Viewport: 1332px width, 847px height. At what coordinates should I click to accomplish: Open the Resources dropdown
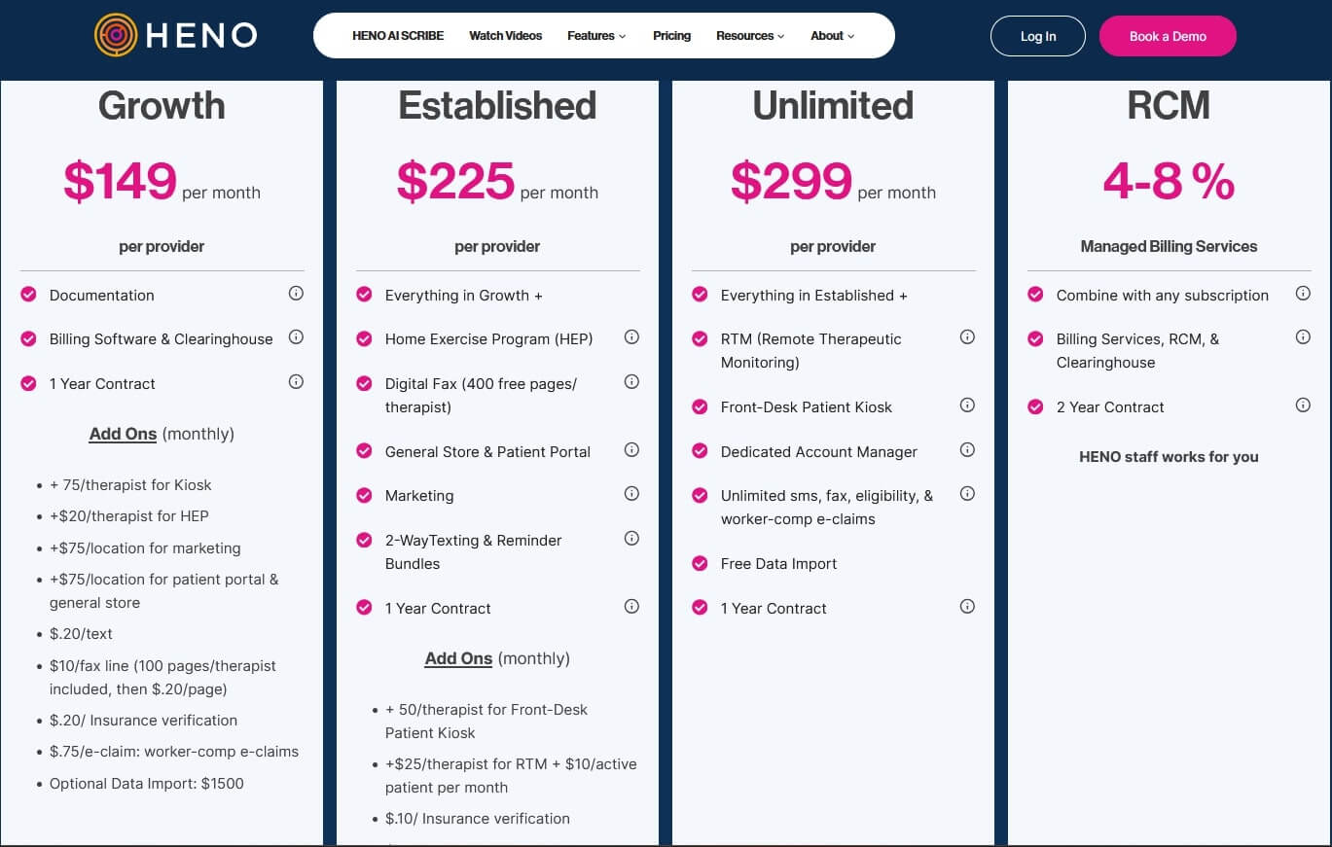point(748,36)
